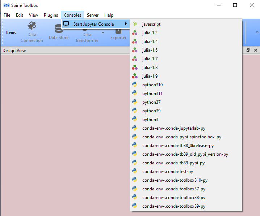Pick the julia-1.7 kernel
This screenshot has width=260, height=216.
[186, 59]
